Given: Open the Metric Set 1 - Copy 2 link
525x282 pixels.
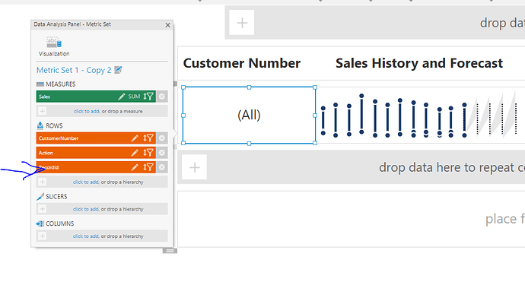Looking at the screenshot, I should tap(74, 70).
